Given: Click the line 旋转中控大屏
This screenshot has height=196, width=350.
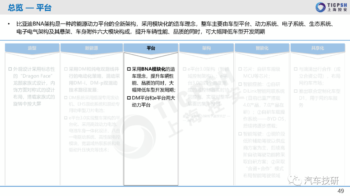Looking at the screenshot, I should coord(27,104).
